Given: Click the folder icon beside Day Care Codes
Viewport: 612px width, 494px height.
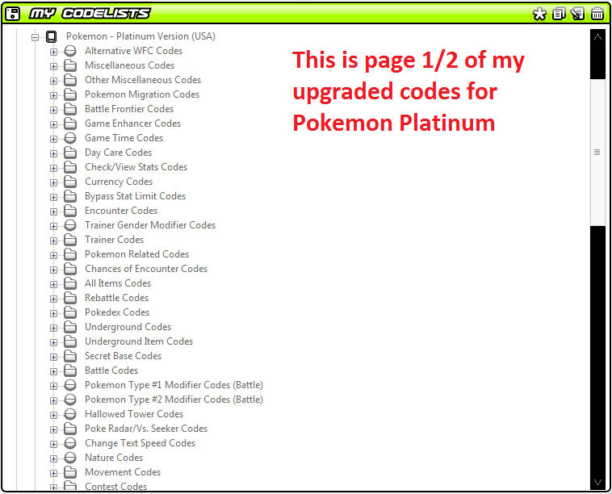Looking at the screenshot, I should click(70, 153).
